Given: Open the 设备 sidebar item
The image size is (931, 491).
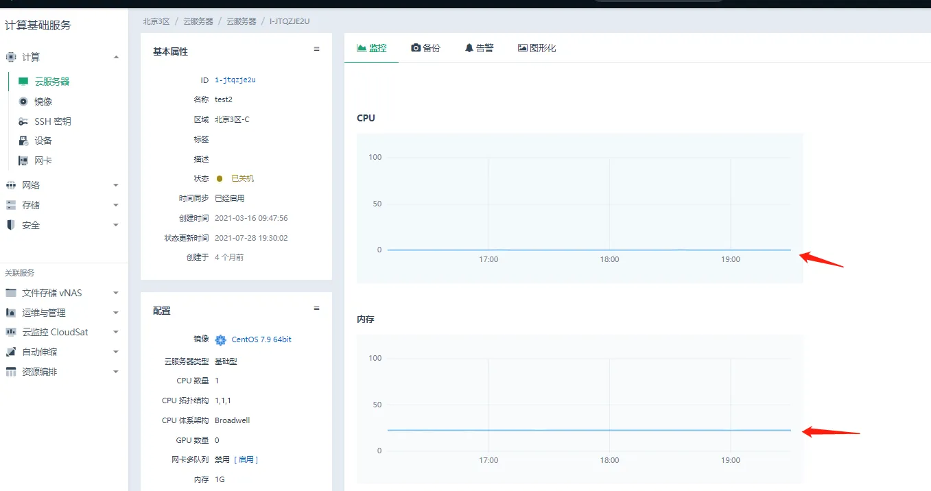Looking at the screenshot, I should click(x=43, y=141).
